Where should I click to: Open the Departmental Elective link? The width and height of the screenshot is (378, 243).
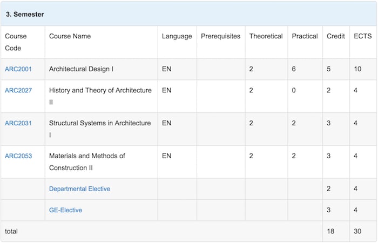click(x=79, y=189)
